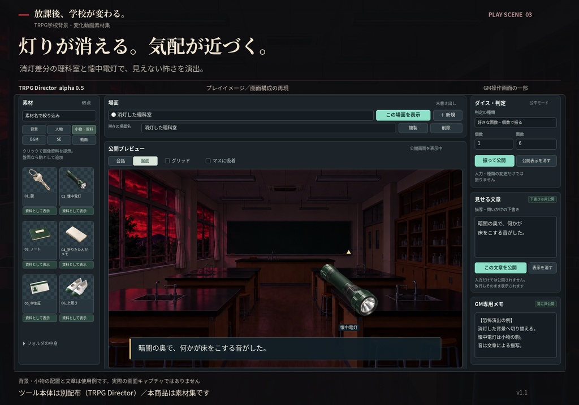This screenshot has width=579, height=405.
Task: Click the 65点 asset count
Action: point(86,103)
